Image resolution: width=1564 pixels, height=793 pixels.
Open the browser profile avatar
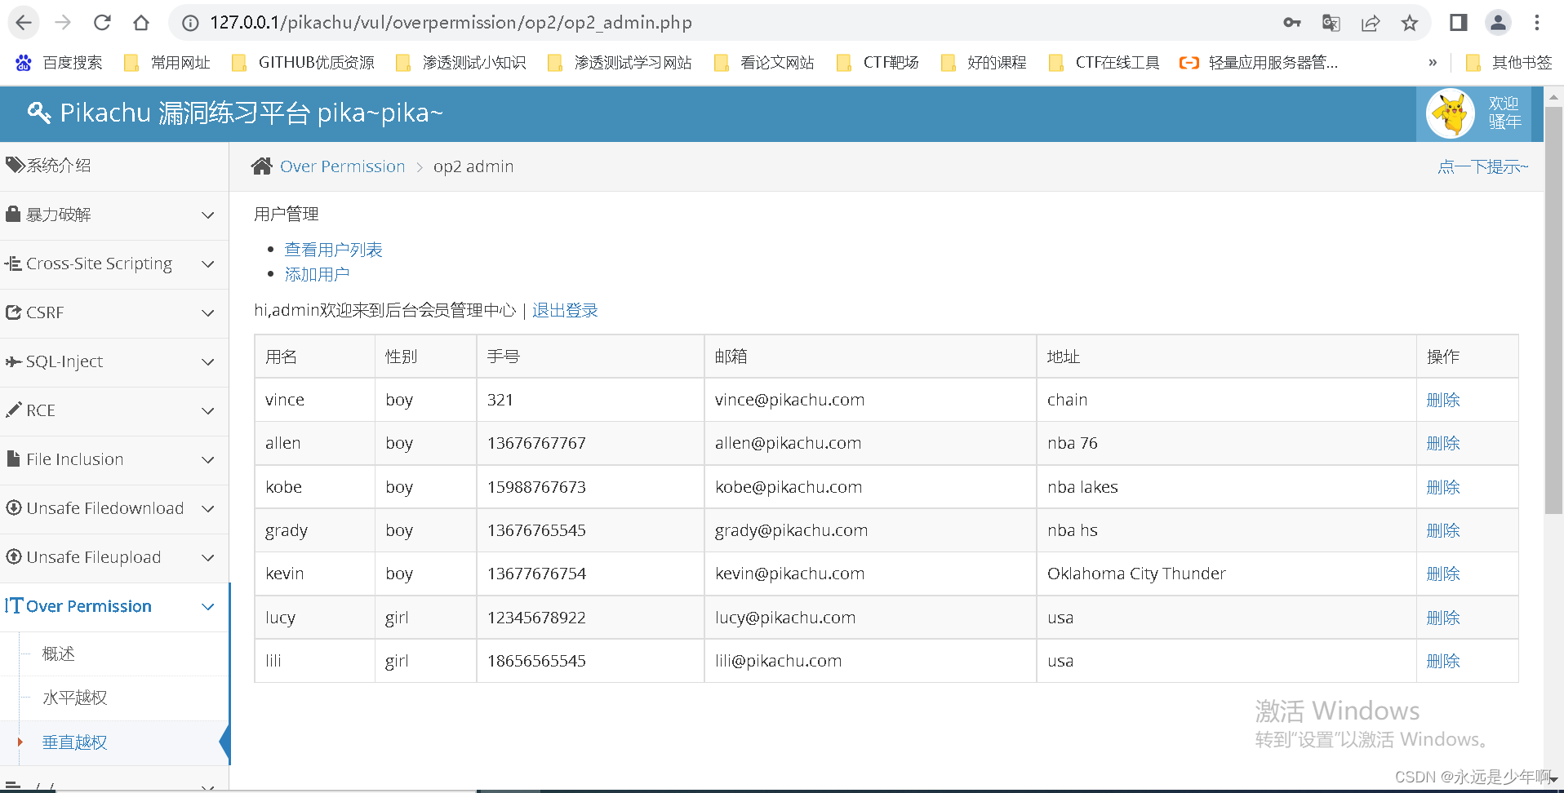(1498, 23)
